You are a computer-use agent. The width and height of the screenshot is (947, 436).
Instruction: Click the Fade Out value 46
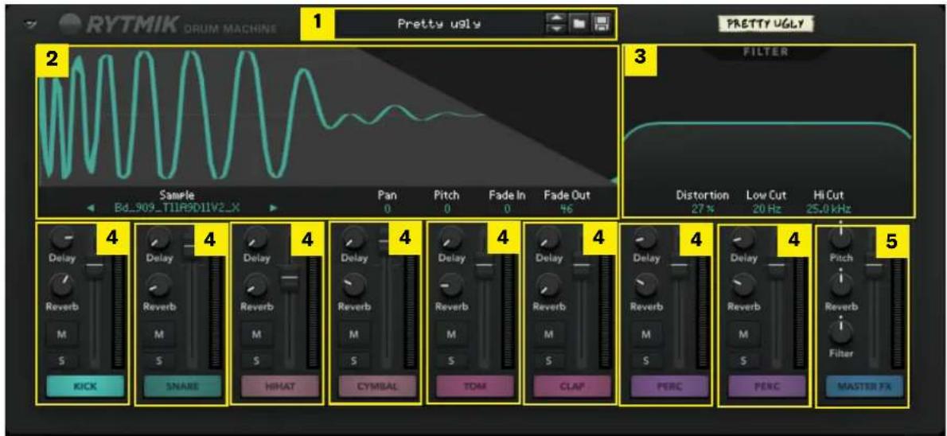(x=567, y=209)
